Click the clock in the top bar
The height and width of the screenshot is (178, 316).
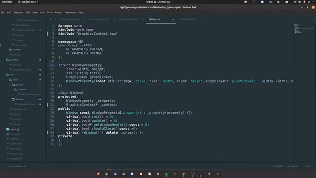click(158, 2)
